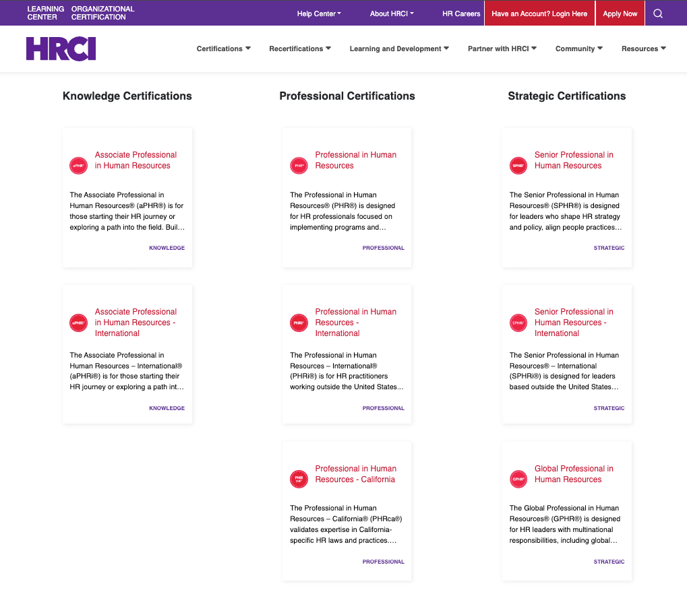This screenshot has width=687, height=596.
Task: Open Associate Professional in Human Resources title
Action: 136,160
